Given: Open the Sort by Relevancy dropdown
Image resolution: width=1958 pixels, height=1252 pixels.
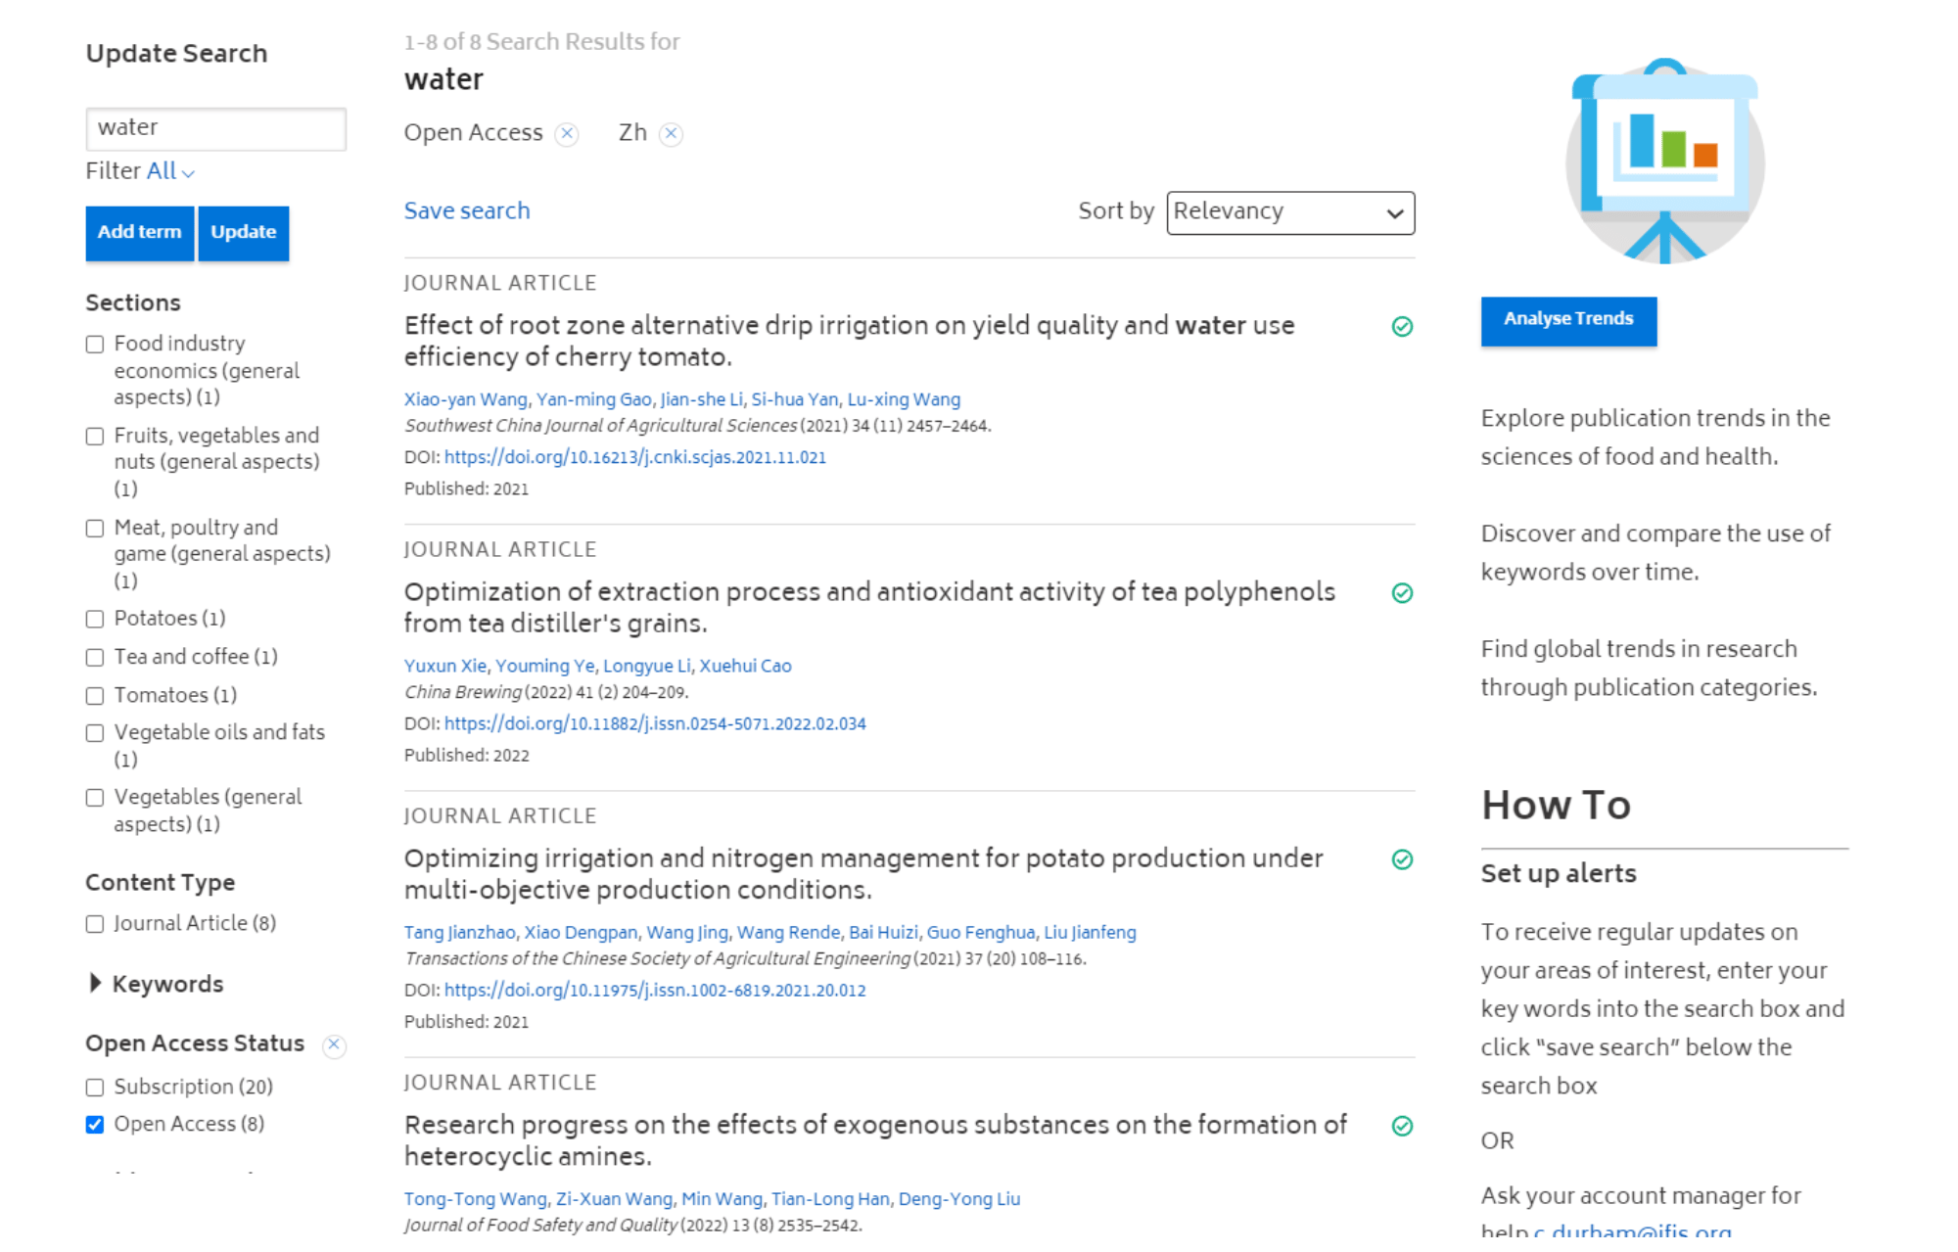Looking at the screenshot, I should (x=1290, y=212).
